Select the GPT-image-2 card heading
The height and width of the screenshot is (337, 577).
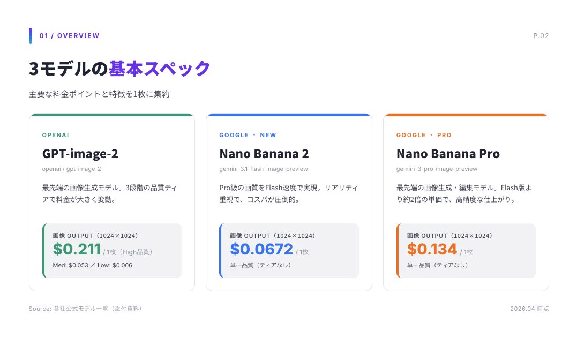click(x=80, y=153)
